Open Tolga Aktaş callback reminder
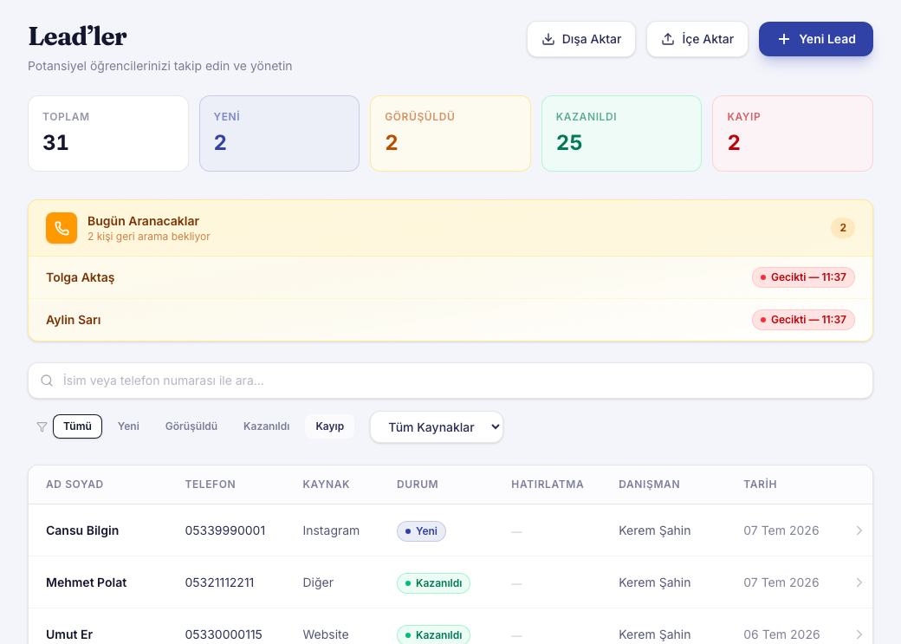The width and height of the screenshot is (901, 644). (x=450, y=277)
